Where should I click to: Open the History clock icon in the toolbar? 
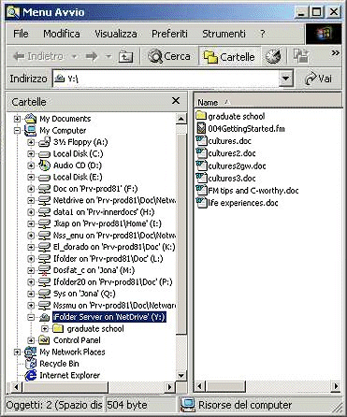tap(273, 57)
